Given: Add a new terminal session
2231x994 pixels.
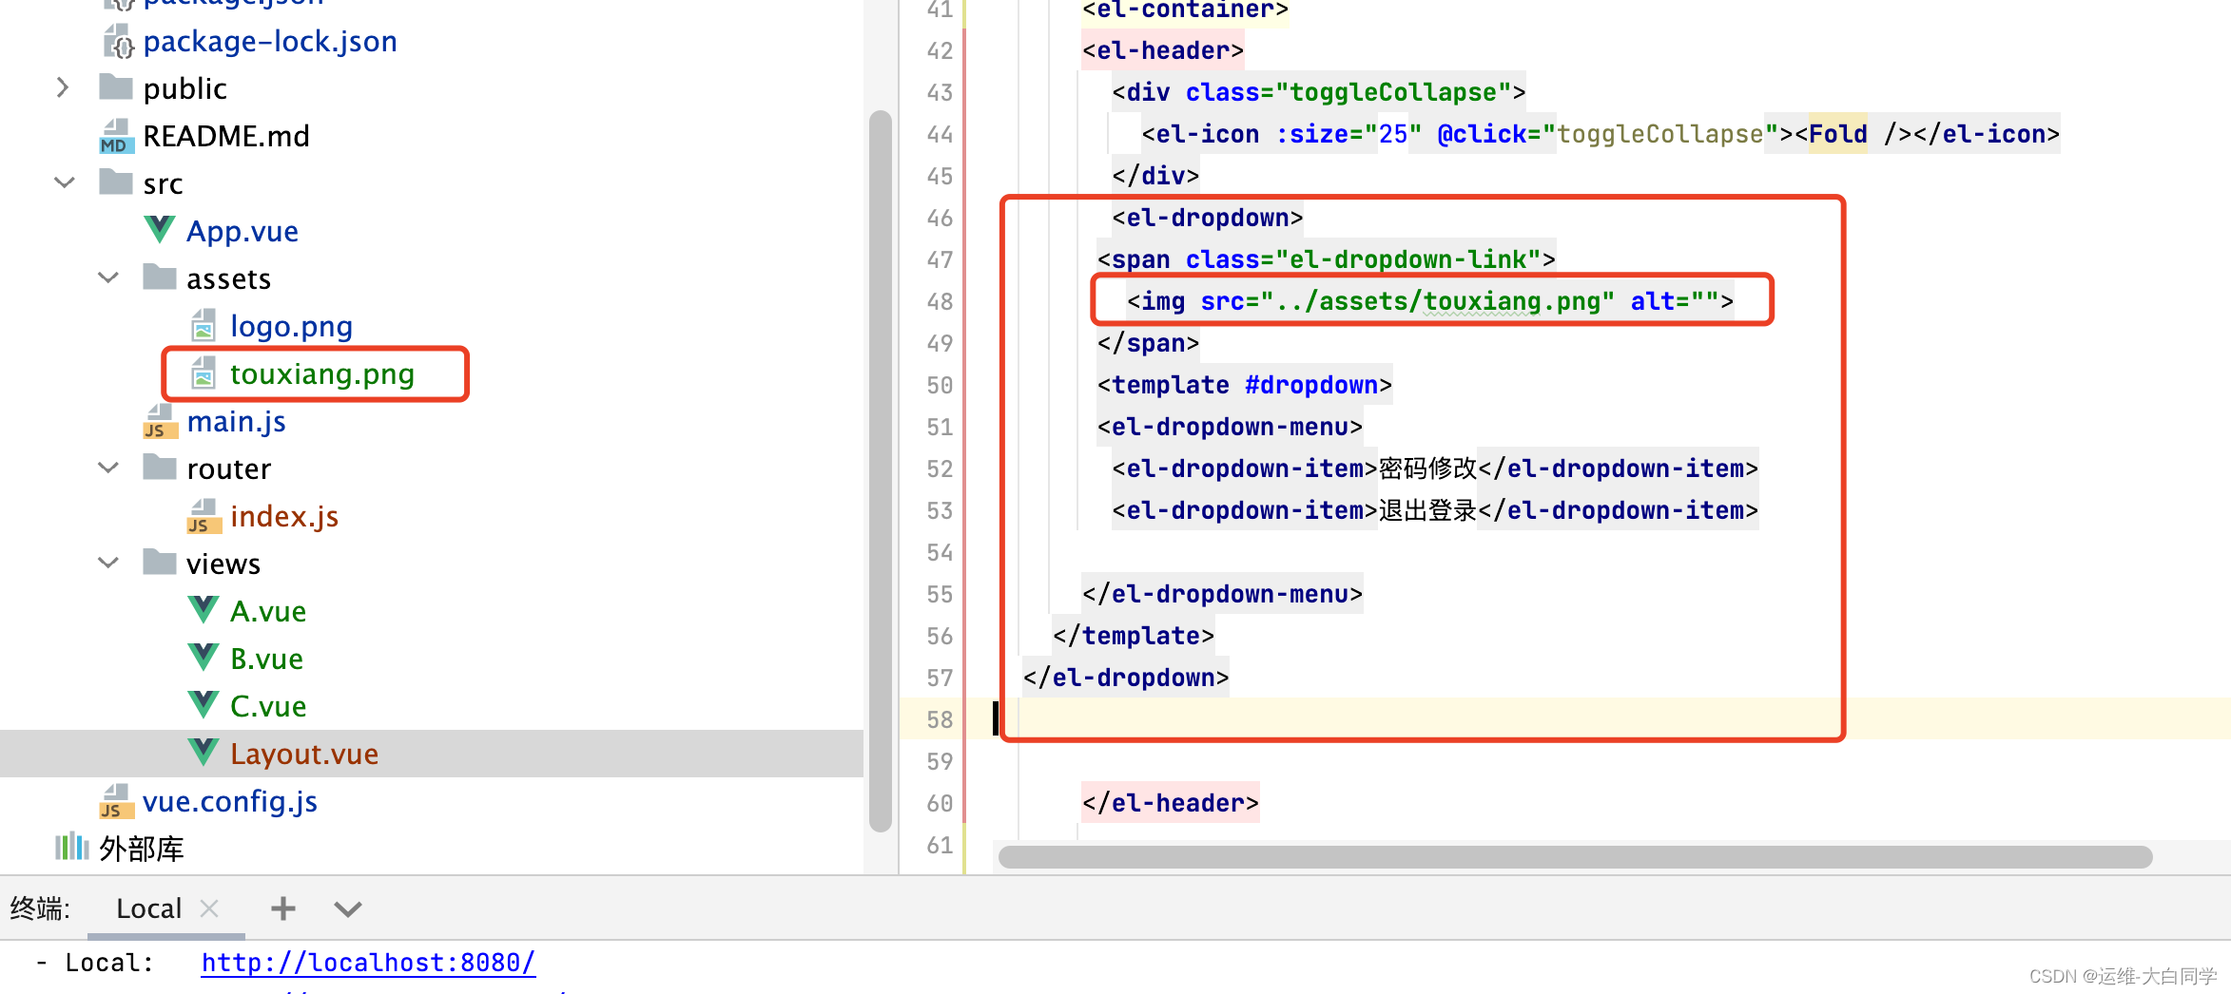Looking at the screenshot, I should click(x=282, y=908).
